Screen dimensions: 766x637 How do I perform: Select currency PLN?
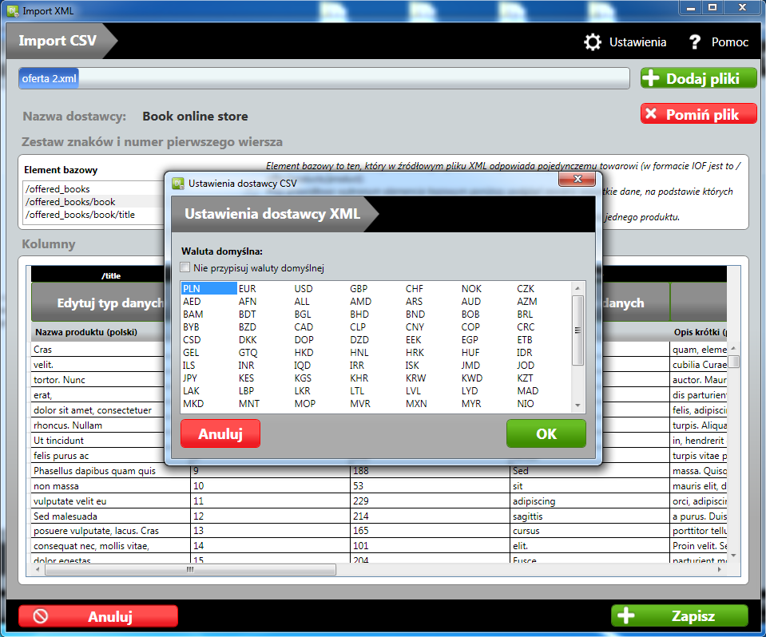pos(208,288)
